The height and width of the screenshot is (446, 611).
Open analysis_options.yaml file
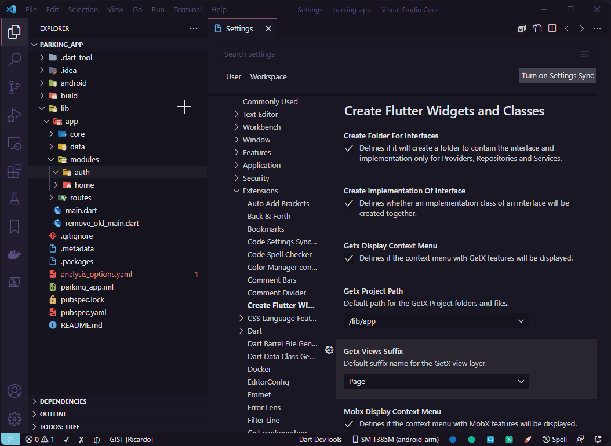96,275
